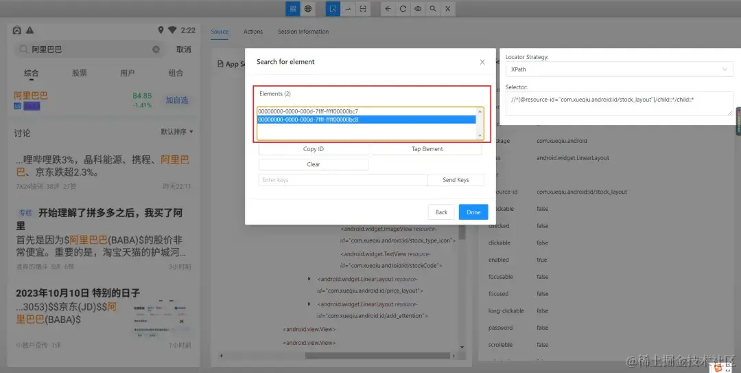This screenshot has width=741, height=373.
Task: Tap the 阿里巴巴 stock name result
Action: pos(31,95)
